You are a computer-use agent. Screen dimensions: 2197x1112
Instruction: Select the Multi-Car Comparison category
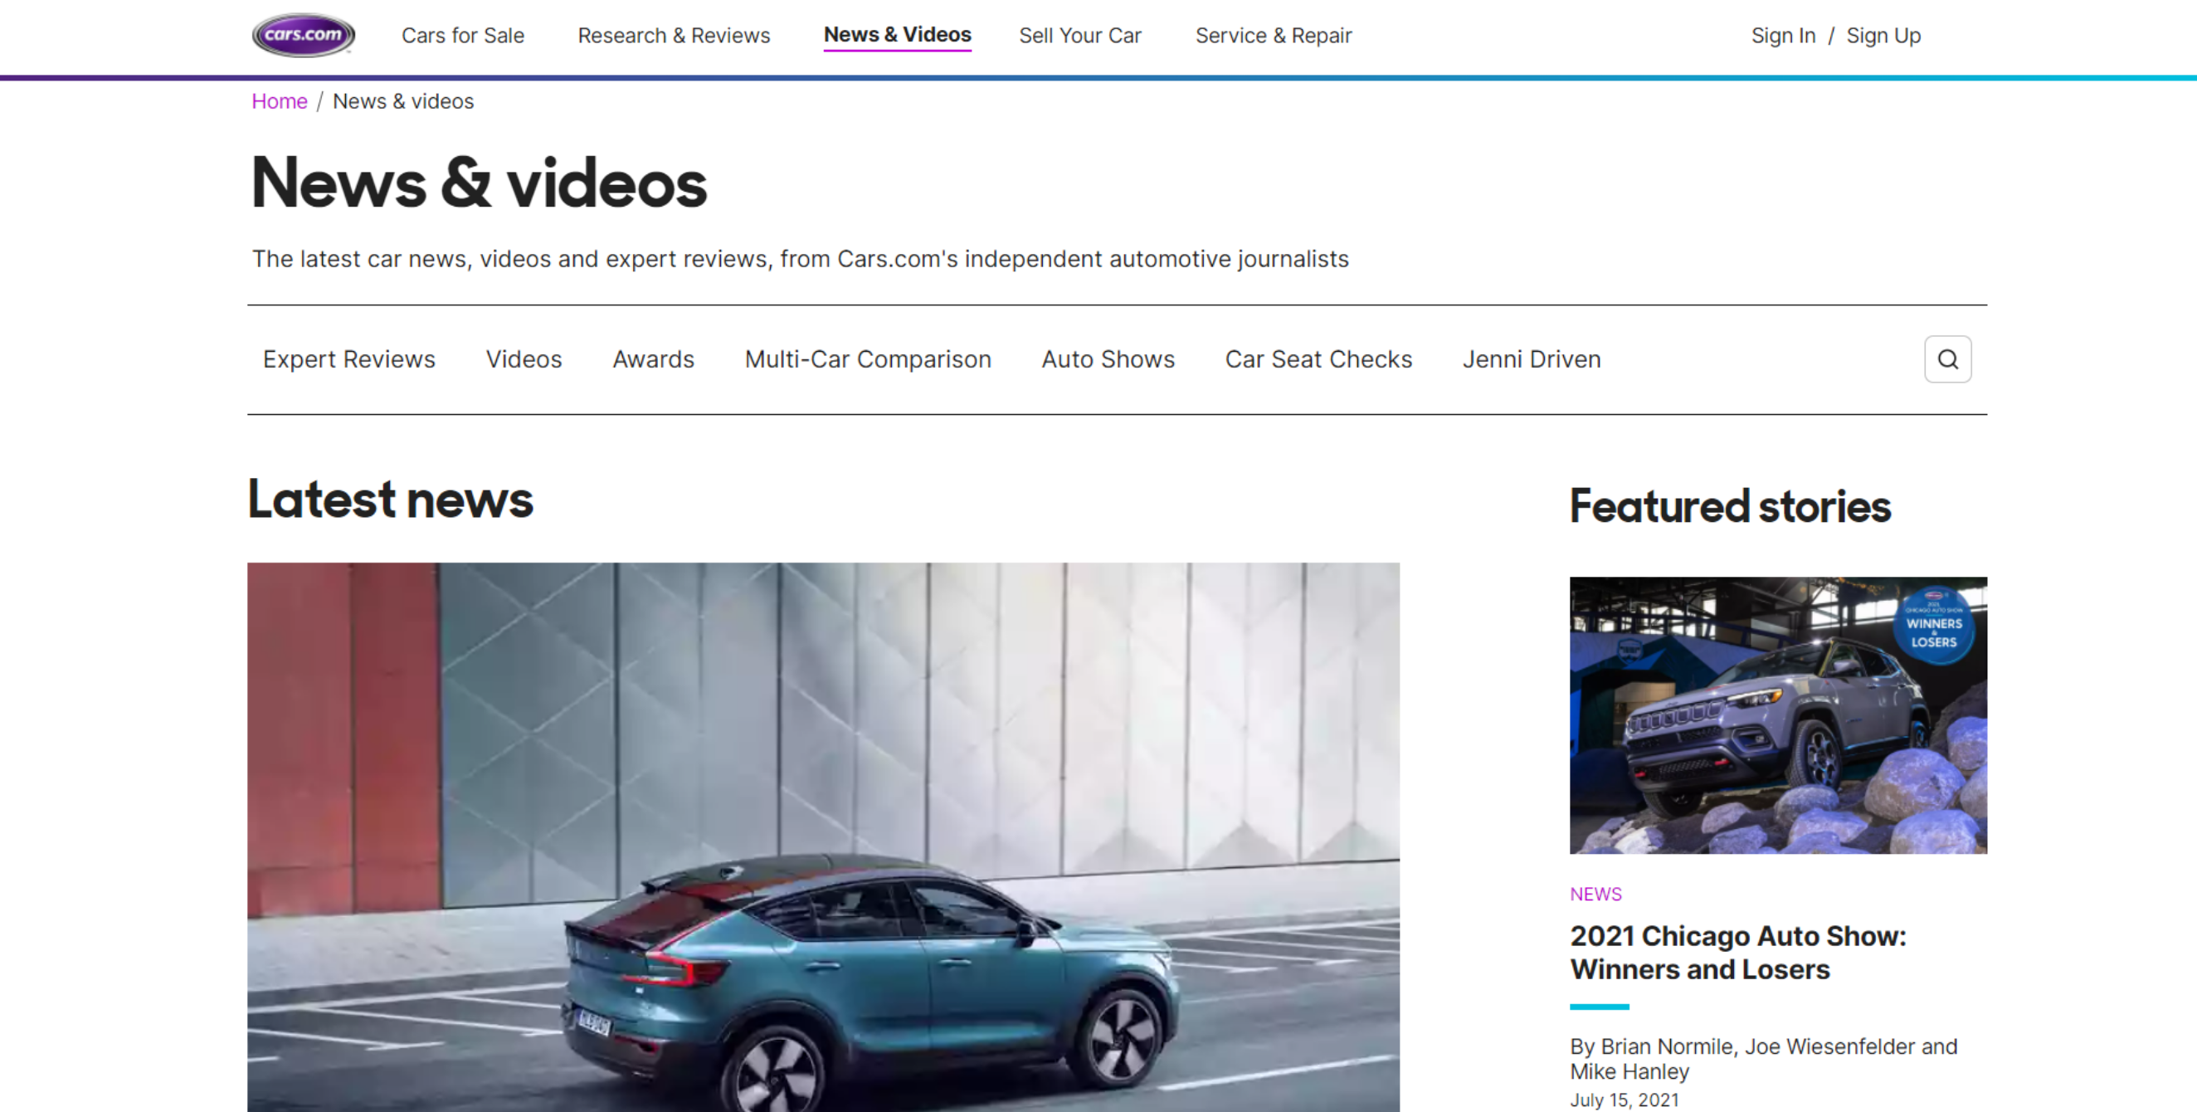pyautogui.click(x=867, y=359)
